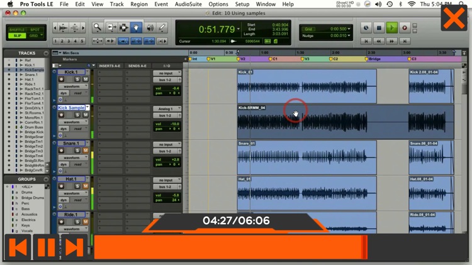This screenshot has width=472, height=265.
Task: Select the Trim tool
Action: coord(111,28)
